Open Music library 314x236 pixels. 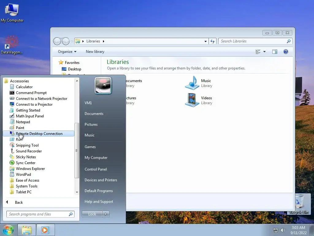click(198, 83)
